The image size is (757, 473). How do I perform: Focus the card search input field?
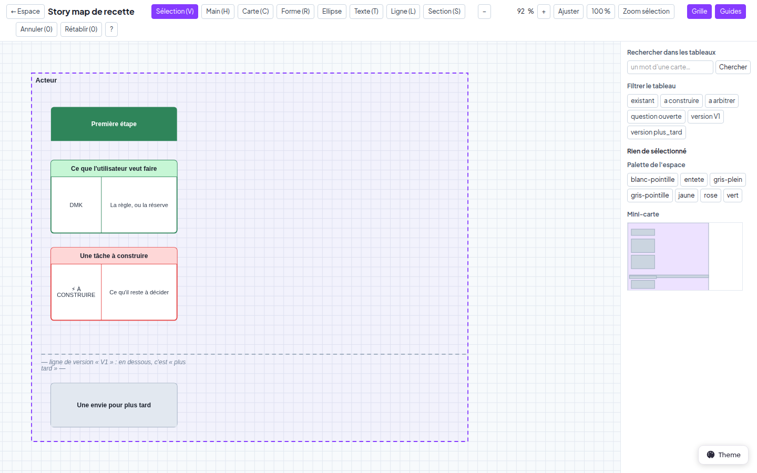point(670,67)
